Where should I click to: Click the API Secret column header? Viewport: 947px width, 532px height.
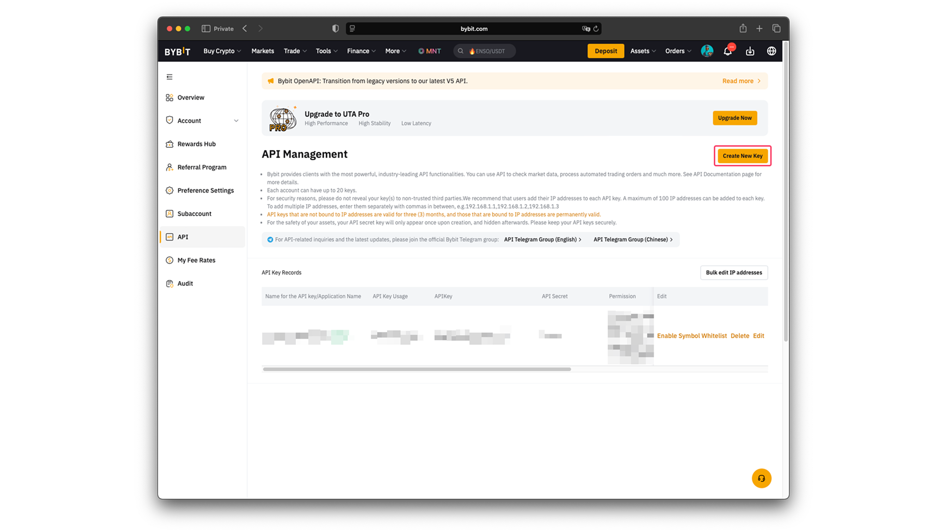554,296
